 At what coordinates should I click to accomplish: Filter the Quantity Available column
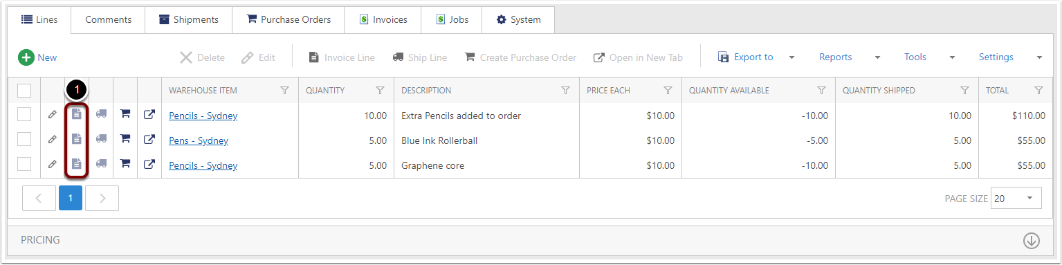(821, 91)
